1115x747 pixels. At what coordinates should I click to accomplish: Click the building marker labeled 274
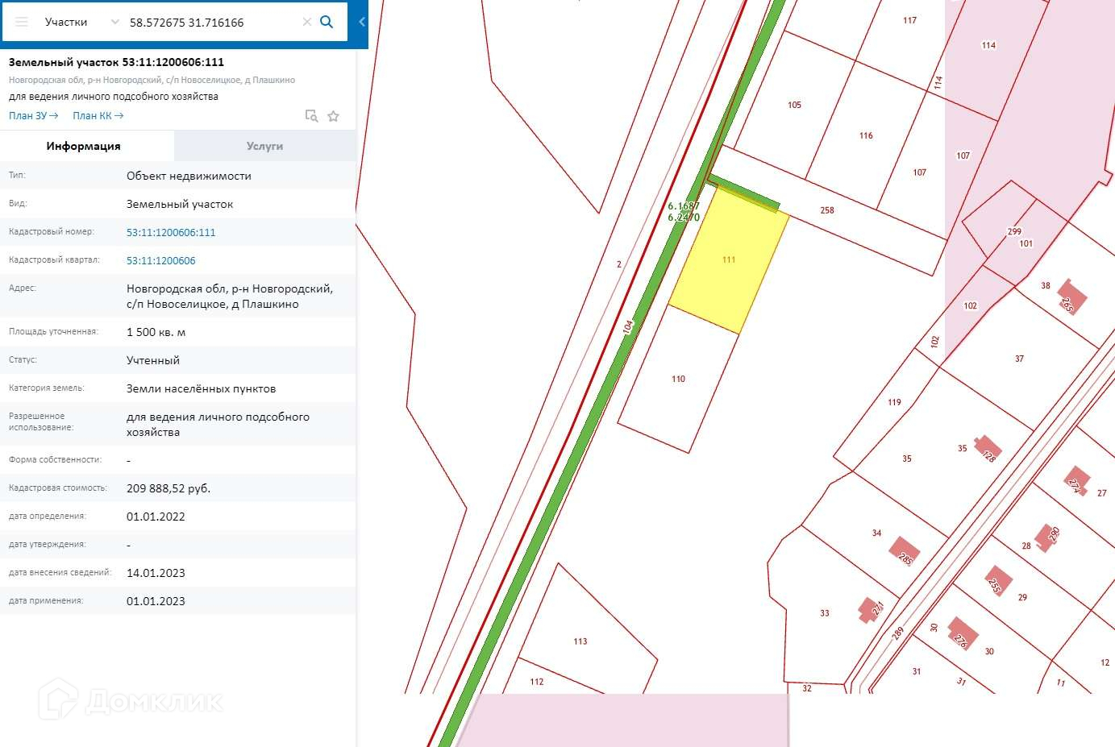tap(1075, 482)
